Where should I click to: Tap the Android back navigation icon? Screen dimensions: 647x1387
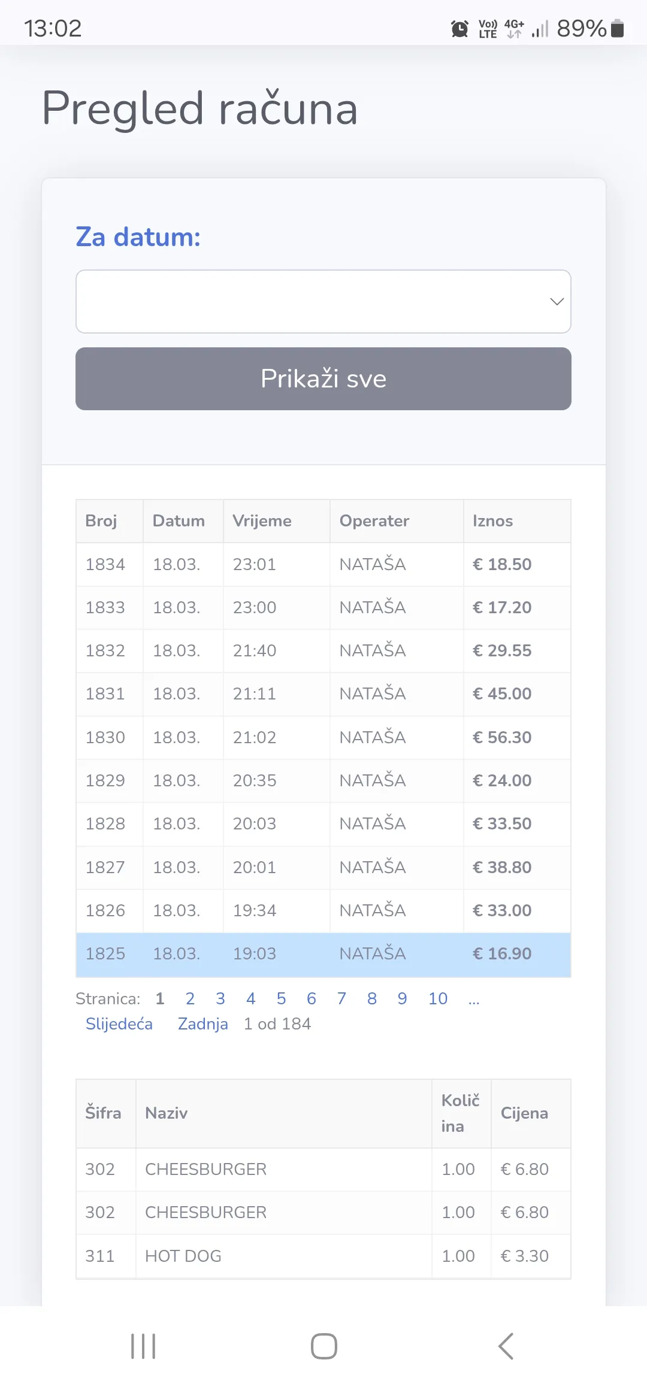[506, 1346]
